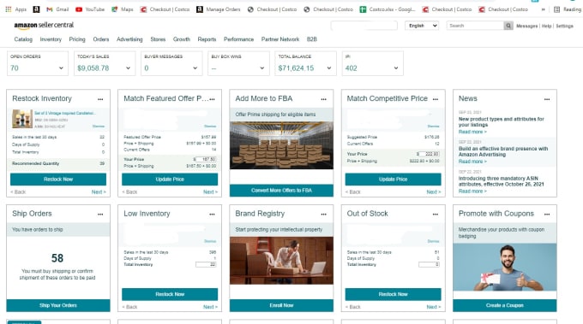Open the Reading list button
The image size is (583, 324).
568,9
